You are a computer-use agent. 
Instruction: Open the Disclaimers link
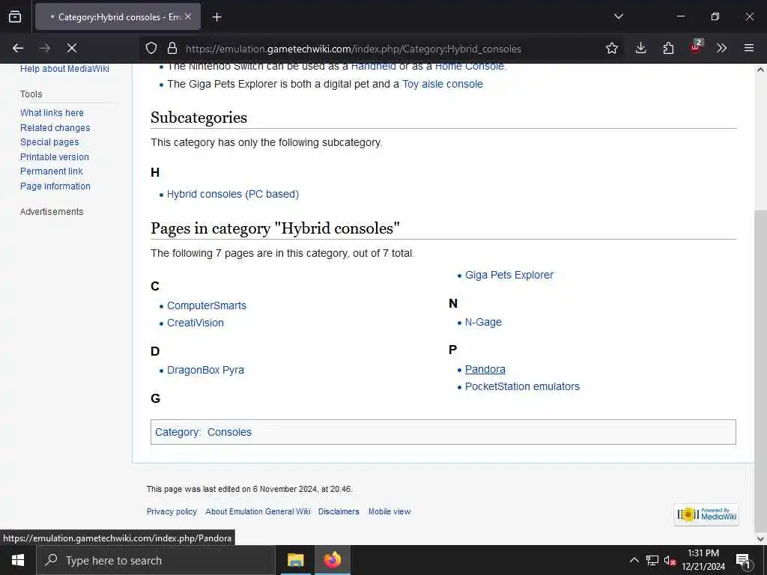tap(339, 511)
